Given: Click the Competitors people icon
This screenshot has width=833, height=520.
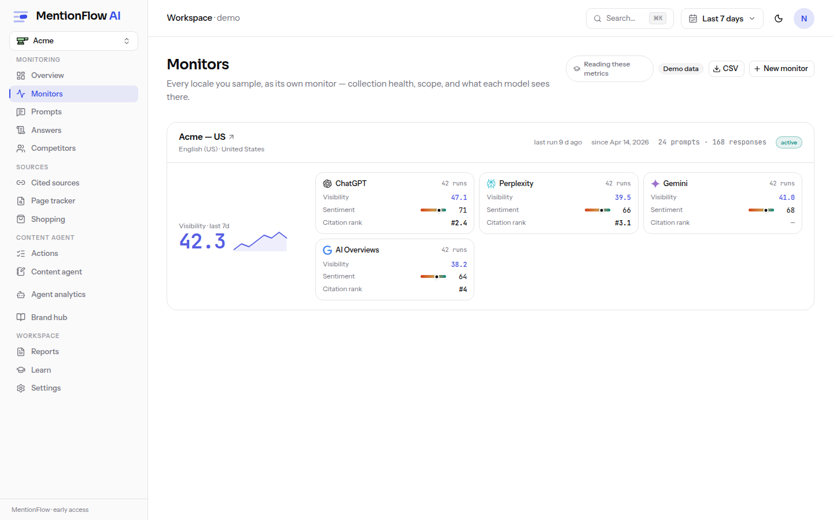Looking at the screenshot, I should 21,148.
